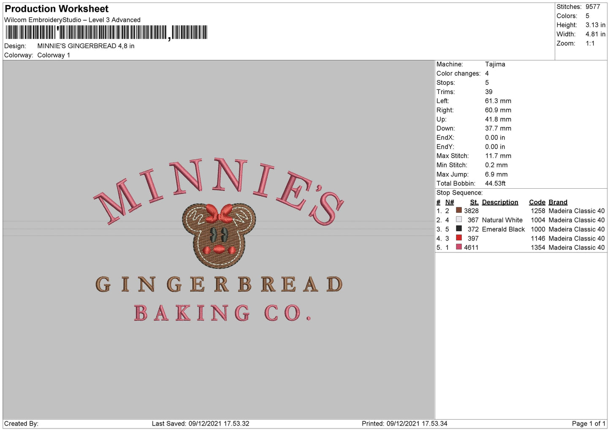Click the Down value 37.7 mm
The image size is (610, 431).
[498, 128]
